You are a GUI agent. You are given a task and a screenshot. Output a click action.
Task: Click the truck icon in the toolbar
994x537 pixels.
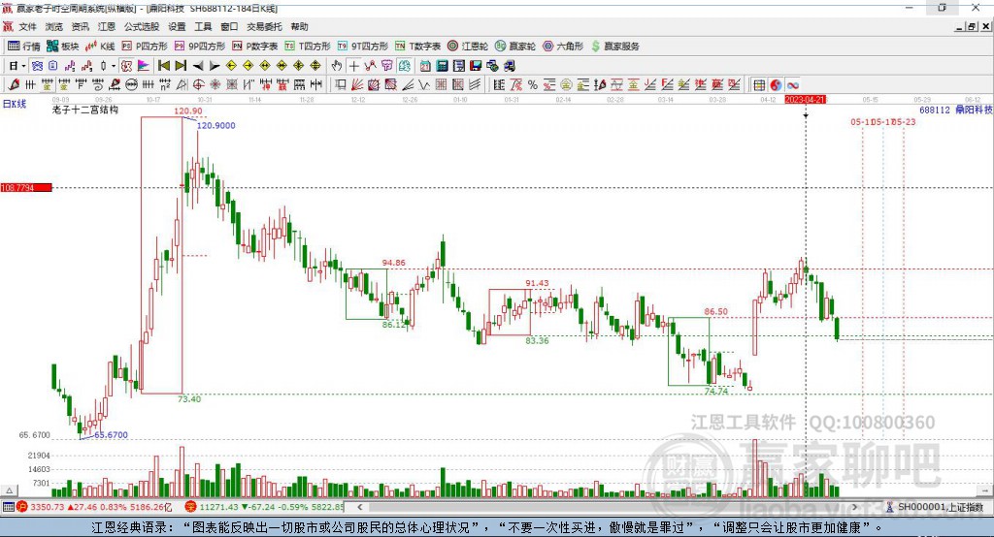click(x=510, y=66)
